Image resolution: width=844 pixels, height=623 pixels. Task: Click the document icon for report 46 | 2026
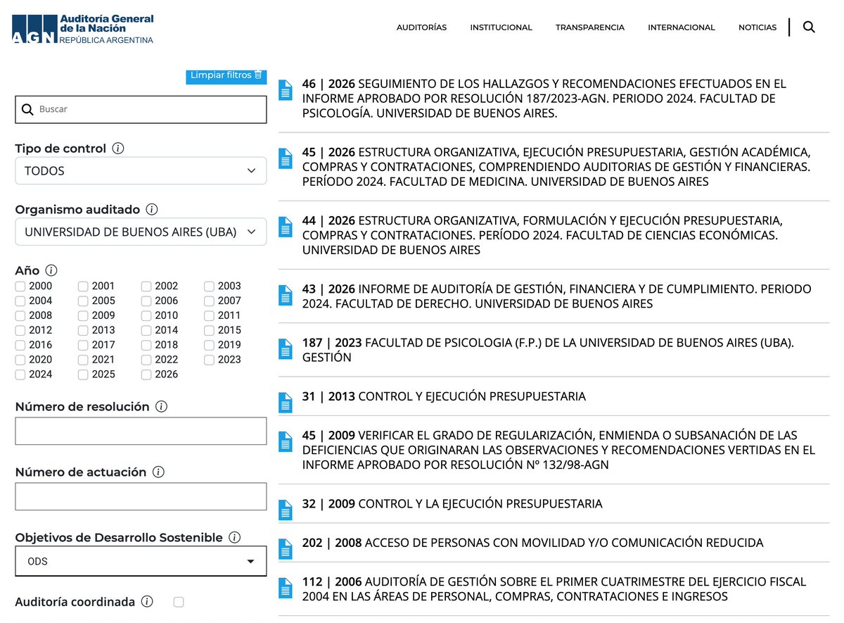pyautogui.click(x=286, y=90)
